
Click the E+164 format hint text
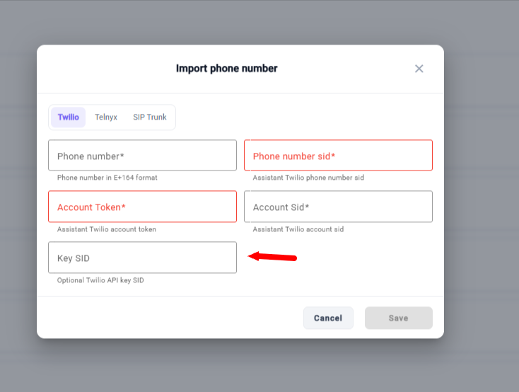107,178
